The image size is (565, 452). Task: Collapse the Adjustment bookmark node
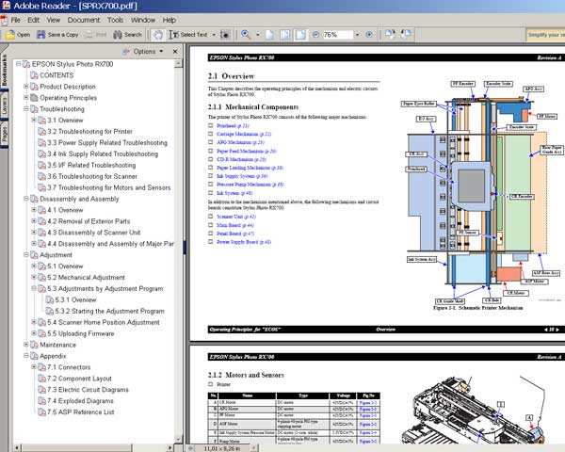[26, 255]
